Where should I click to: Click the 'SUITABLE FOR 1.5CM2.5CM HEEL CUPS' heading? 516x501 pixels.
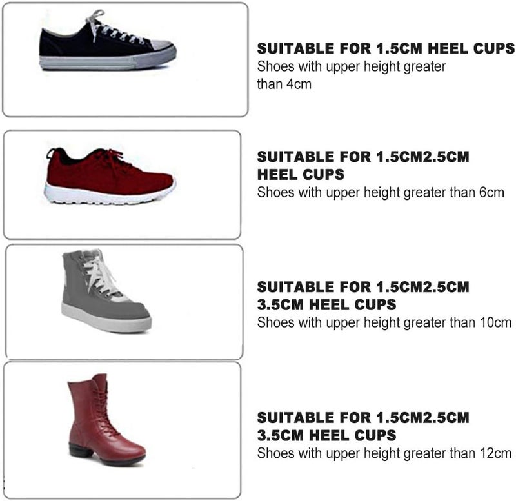coord(363,166)
